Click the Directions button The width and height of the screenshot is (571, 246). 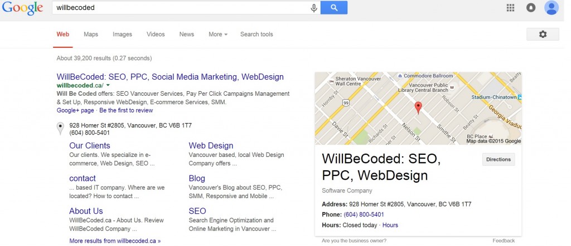click(499, 159)
